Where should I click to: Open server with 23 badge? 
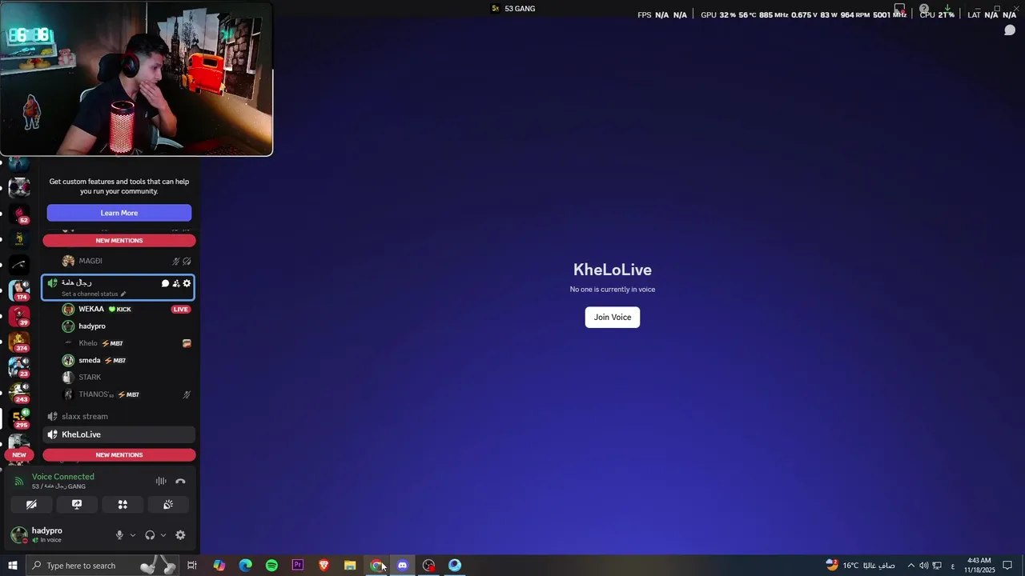pos(19,367)
